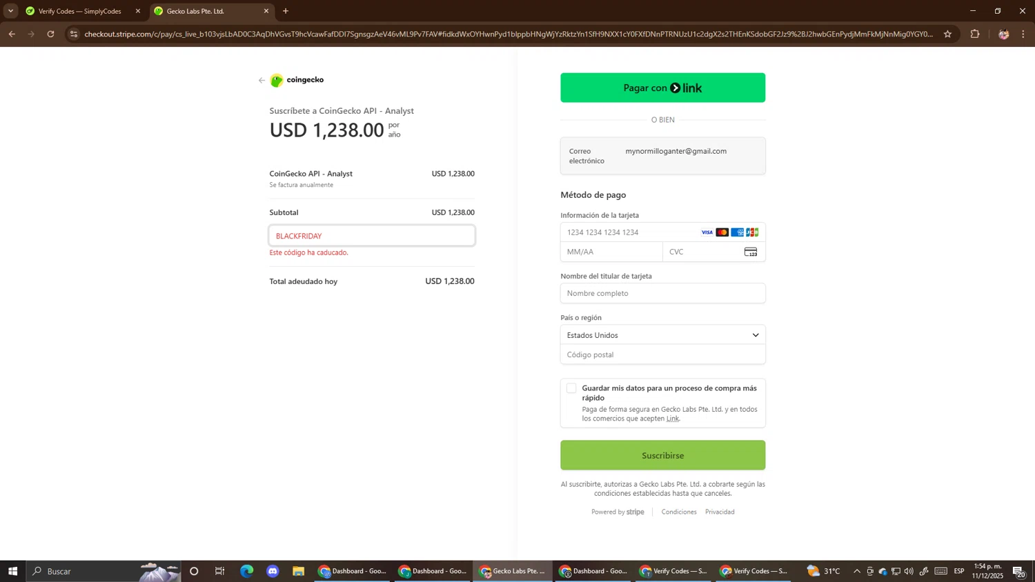The image size is (1035, 582).
Task: Open the Windows Start menu
Action: [x=12, y=571]
